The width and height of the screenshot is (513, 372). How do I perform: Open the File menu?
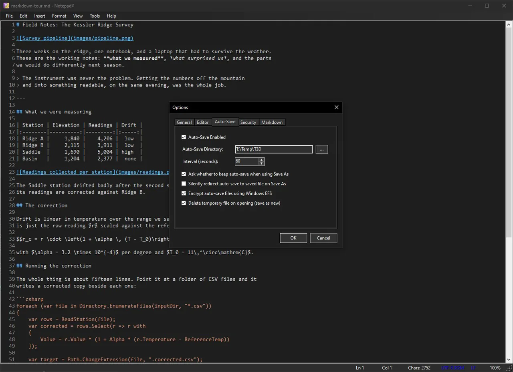pyautogui.click(x=9, y=16)
